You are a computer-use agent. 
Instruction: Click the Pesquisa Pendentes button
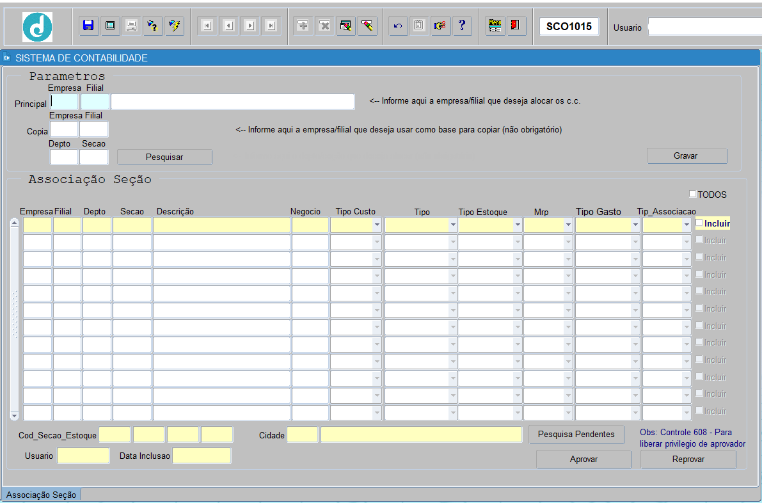[576, 434]
